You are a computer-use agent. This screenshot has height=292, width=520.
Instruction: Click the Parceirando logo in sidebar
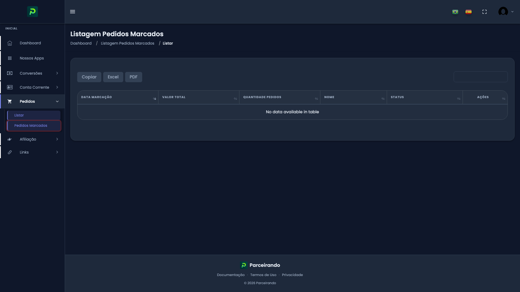click(x=32, y=12)
